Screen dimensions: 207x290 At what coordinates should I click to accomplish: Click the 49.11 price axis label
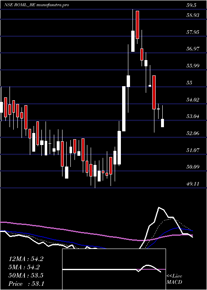click(x=193, y=184)
